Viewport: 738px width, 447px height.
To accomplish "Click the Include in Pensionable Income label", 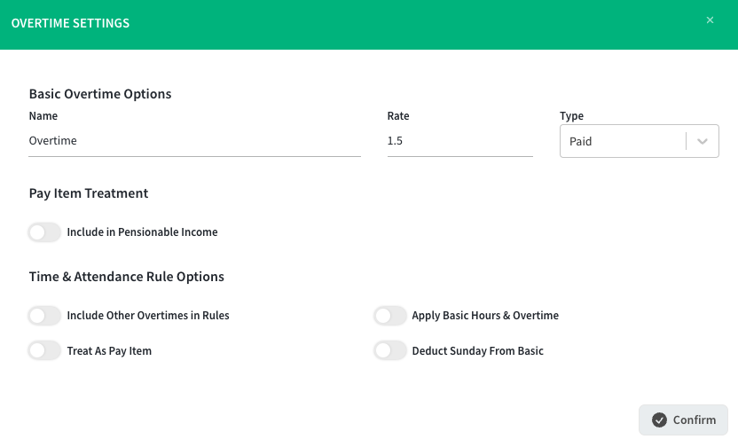I will click(x=142, y=232).
